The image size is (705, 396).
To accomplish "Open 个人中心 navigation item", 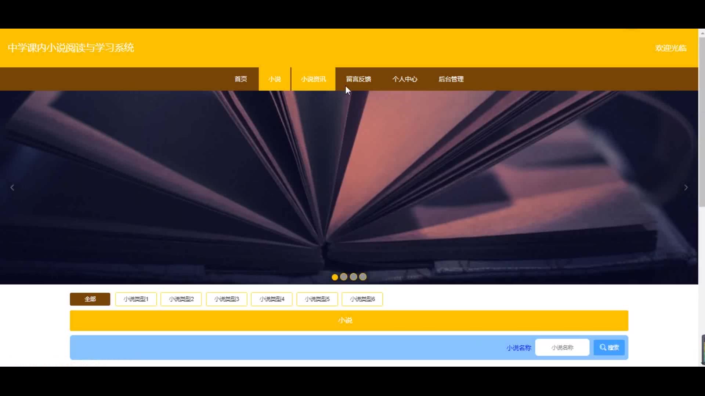I will 405,79.
